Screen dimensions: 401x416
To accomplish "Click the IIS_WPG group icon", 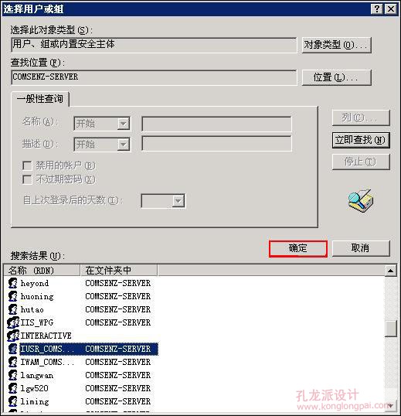I will pos(13,322).
